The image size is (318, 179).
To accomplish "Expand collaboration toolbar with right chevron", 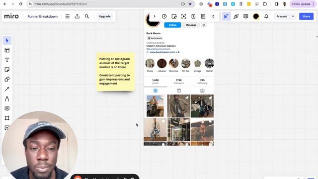I will click(x=155, y=16).
